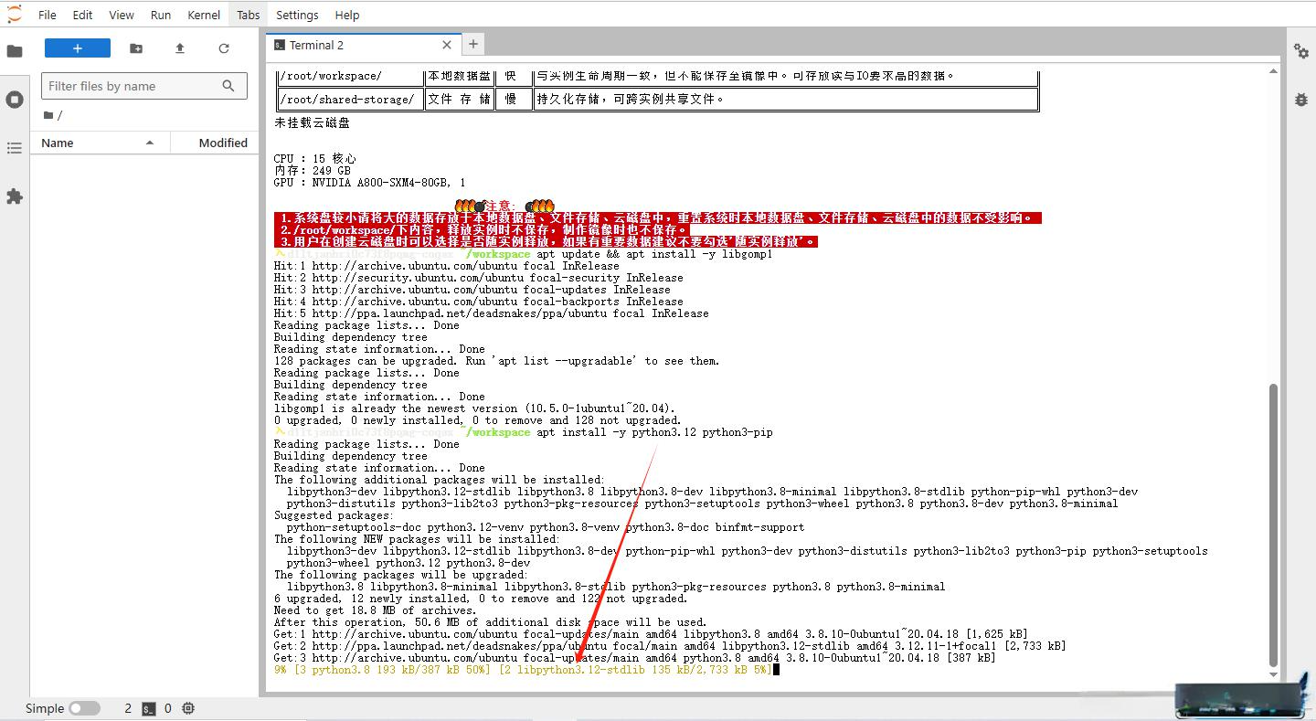Click the terminal icon in status bar

point(148,708)
